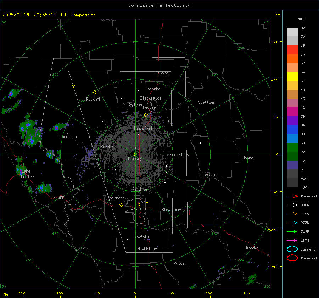Select the 36–33 dBZ blue swatch
319x298 pixels.
click(292, 129)
